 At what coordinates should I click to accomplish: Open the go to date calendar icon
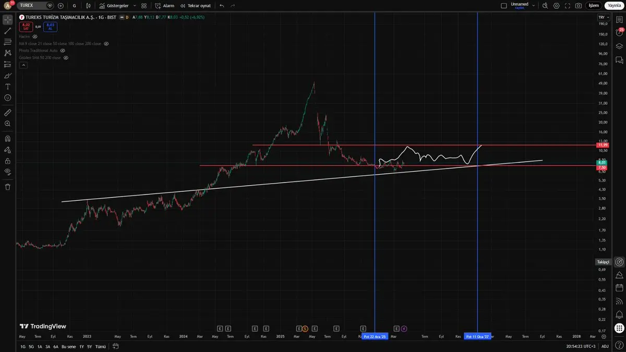point(115,346)
